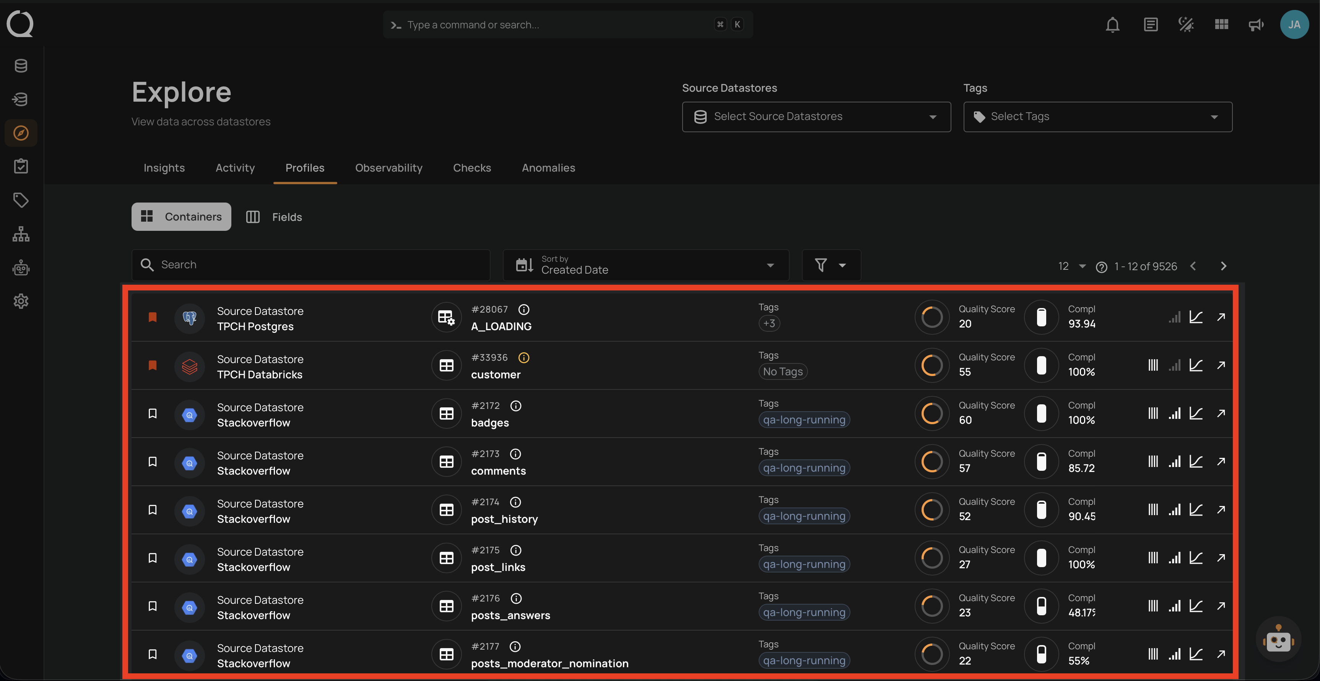The image size is (1320, 681).
Task: Open notifications via the bell icon
Action: [x=1112, y=24]
